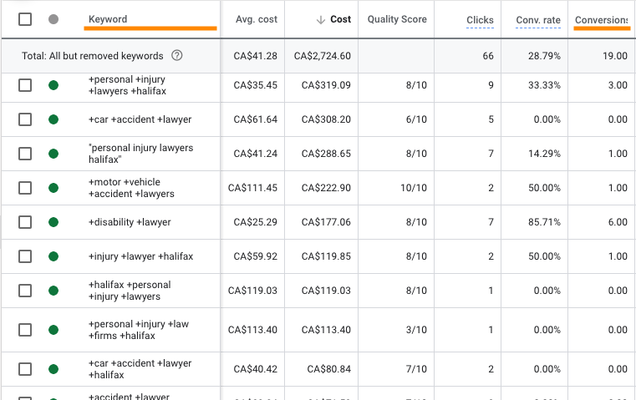Viewport: 636px width, 400px height.
Task: Open keyword +disability +lawyer
Action: coord(130,222)
